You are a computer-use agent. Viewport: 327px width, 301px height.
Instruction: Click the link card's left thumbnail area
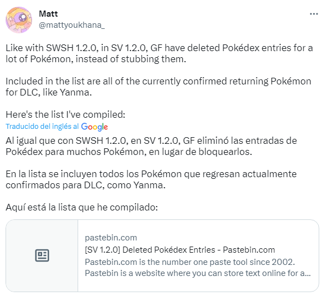42,255
